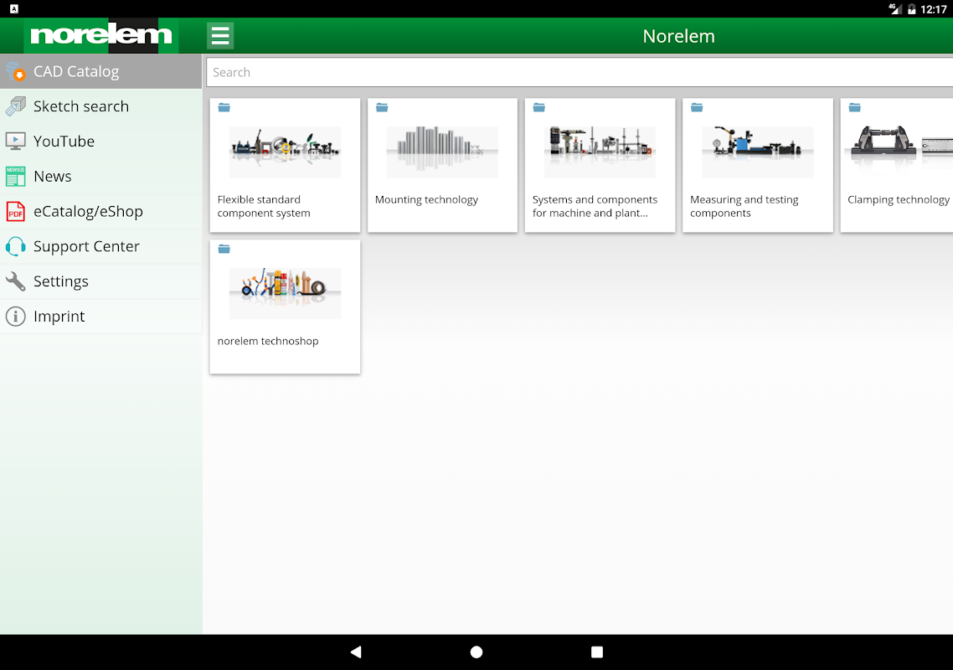Click the YouTube monitor icon

[x=15, y=141]
